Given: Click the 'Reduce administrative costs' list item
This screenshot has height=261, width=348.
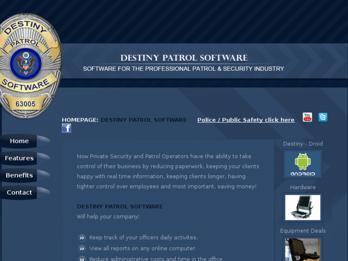Looking at the screenshot, I should [157, 259].
